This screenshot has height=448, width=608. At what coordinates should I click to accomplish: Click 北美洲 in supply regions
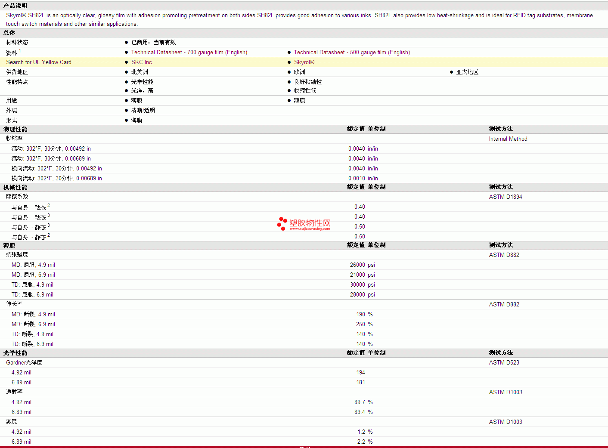tap(140, 72)
